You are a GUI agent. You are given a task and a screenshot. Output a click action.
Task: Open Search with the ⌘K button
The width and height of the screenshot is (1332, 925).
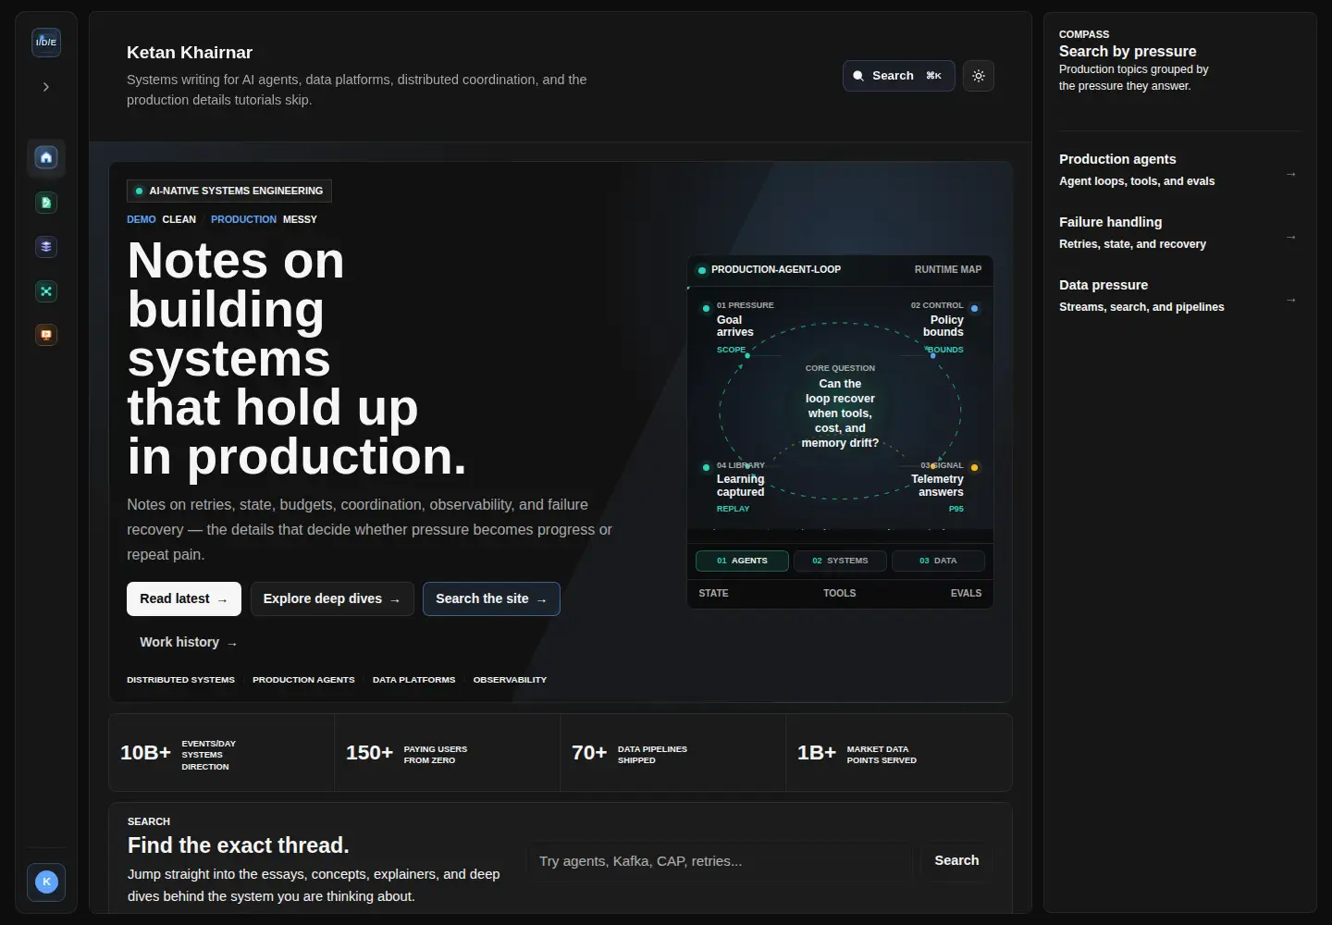pos(898,76)
